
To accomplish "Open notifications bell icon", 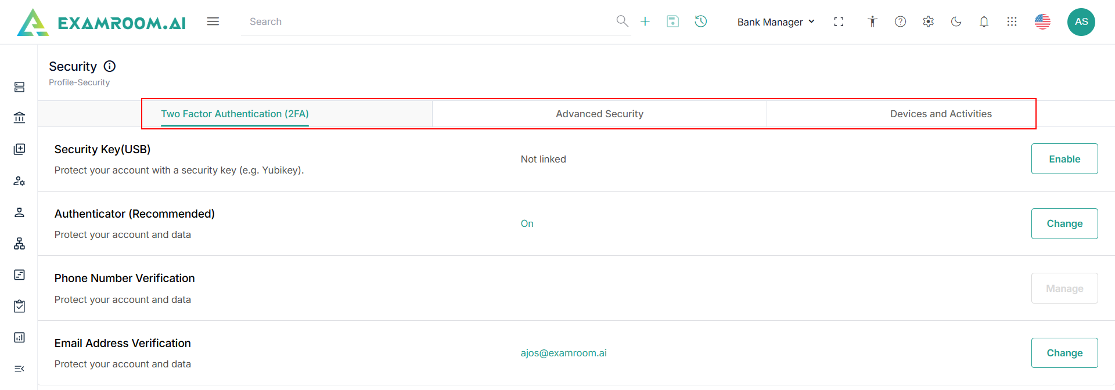I will (984, 21).
